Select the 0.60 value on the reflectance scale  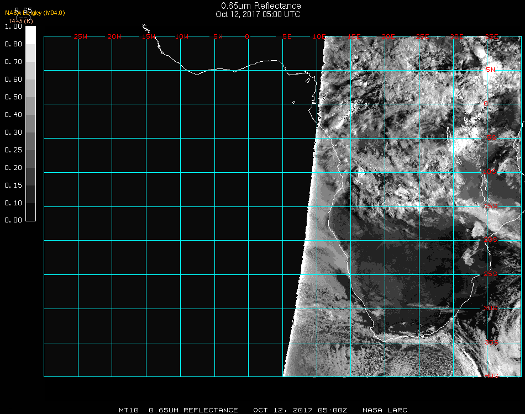pos(13,79)
